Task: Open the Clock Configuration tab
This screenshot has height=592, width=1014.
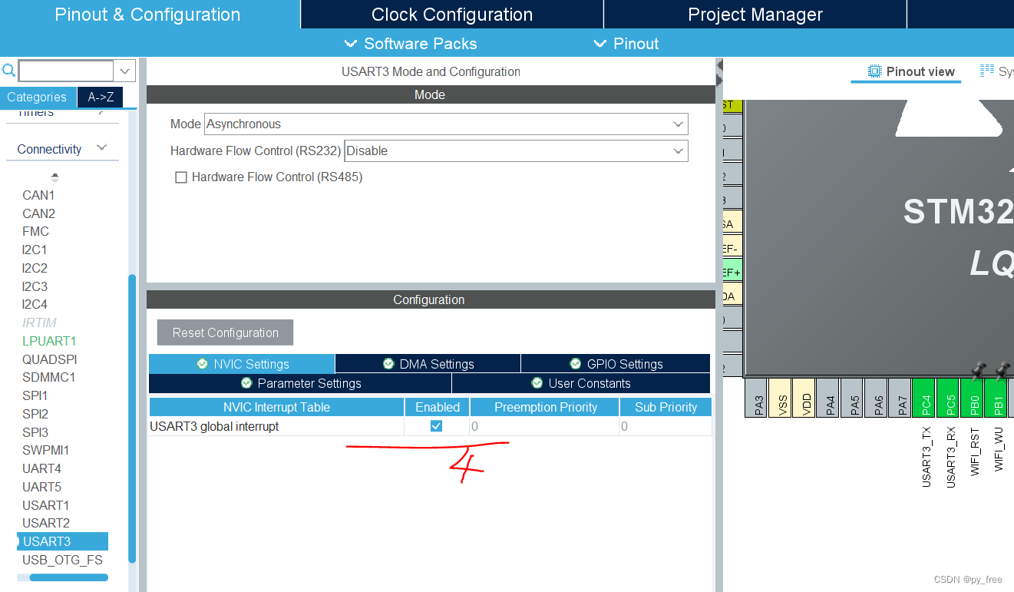Action: (x=452, y=15)
